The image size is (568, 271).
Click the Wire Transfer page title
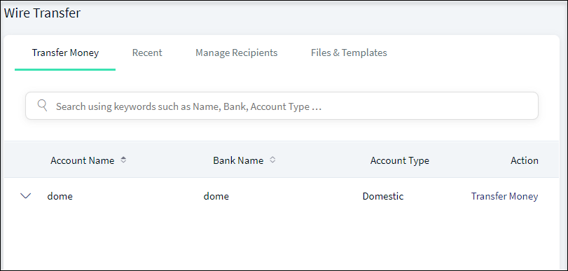(42, 13)
